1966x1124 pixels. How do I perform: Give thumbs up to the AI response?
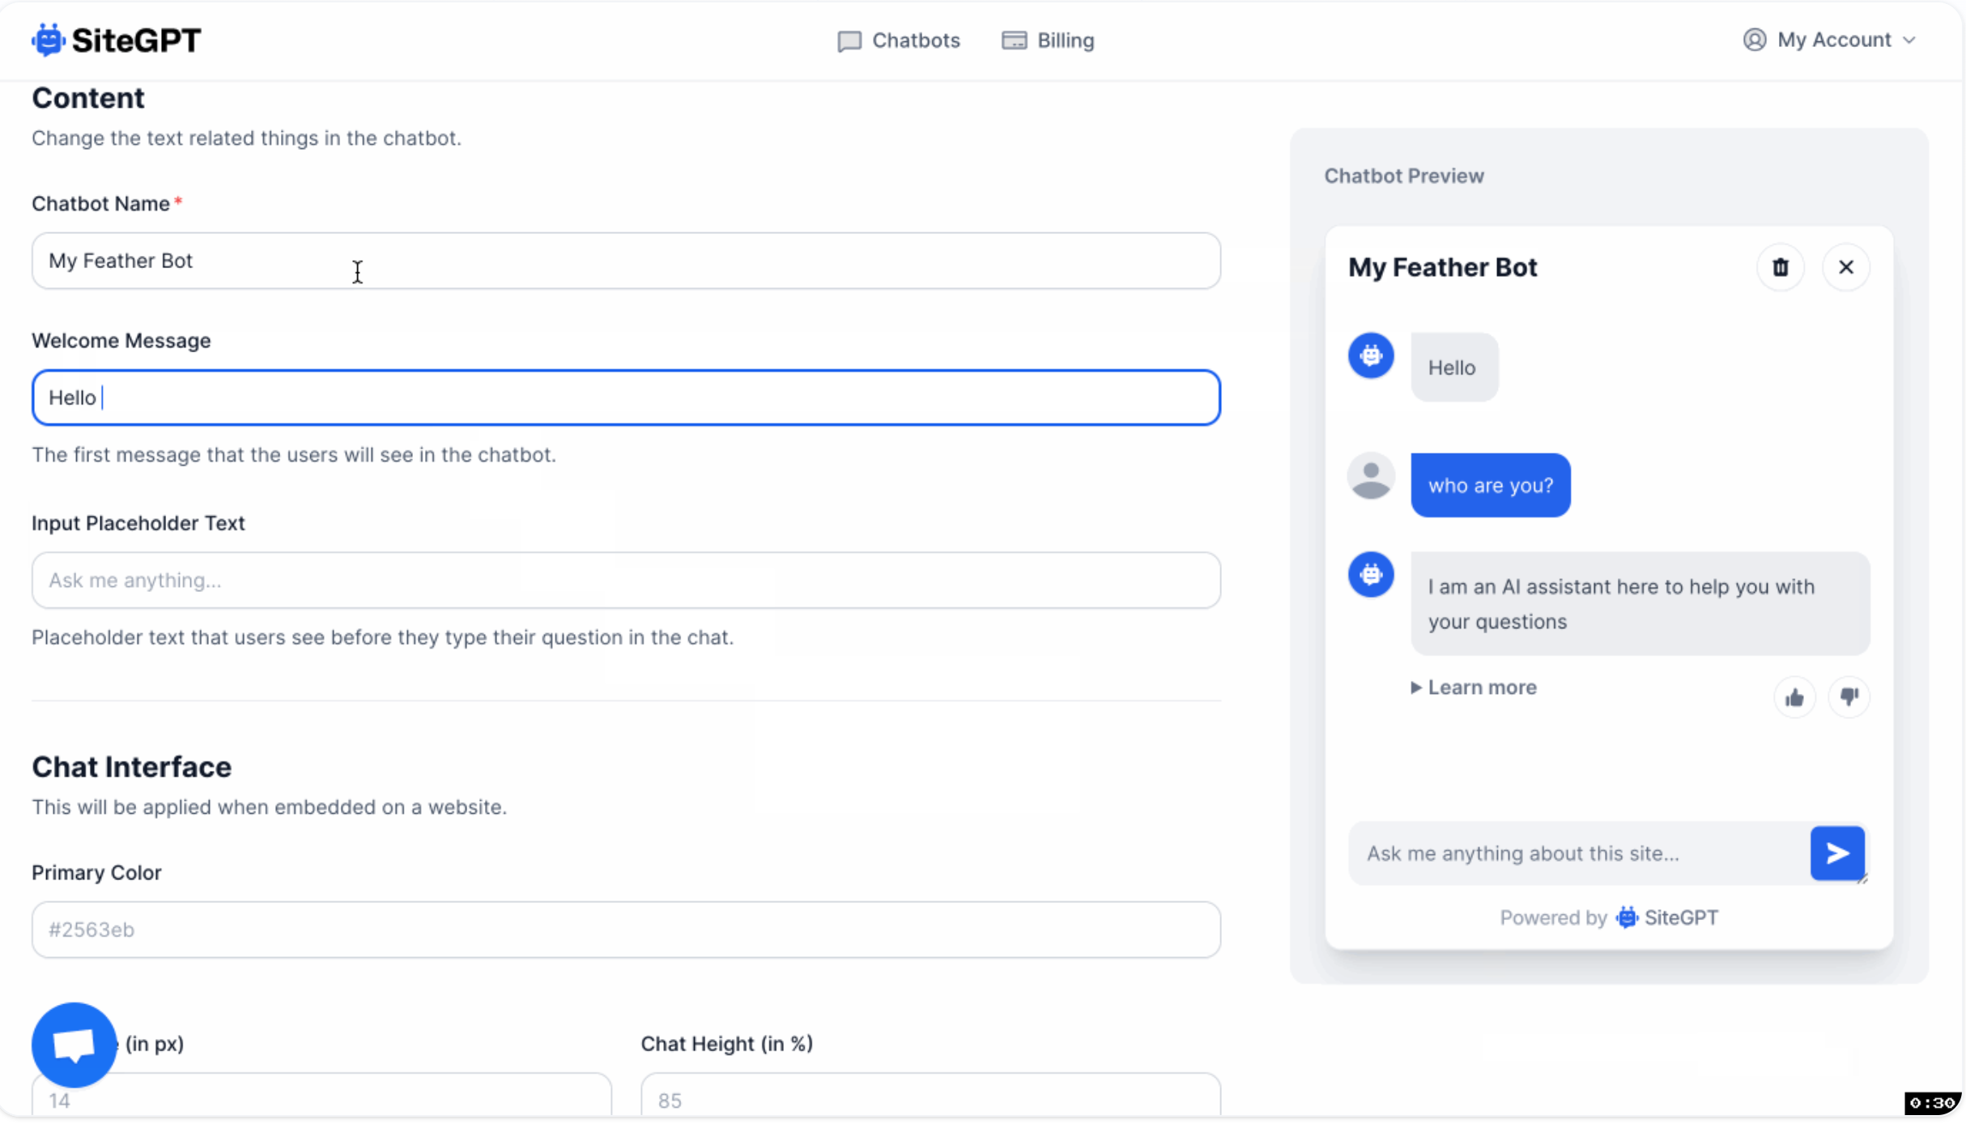(1794, 697)
